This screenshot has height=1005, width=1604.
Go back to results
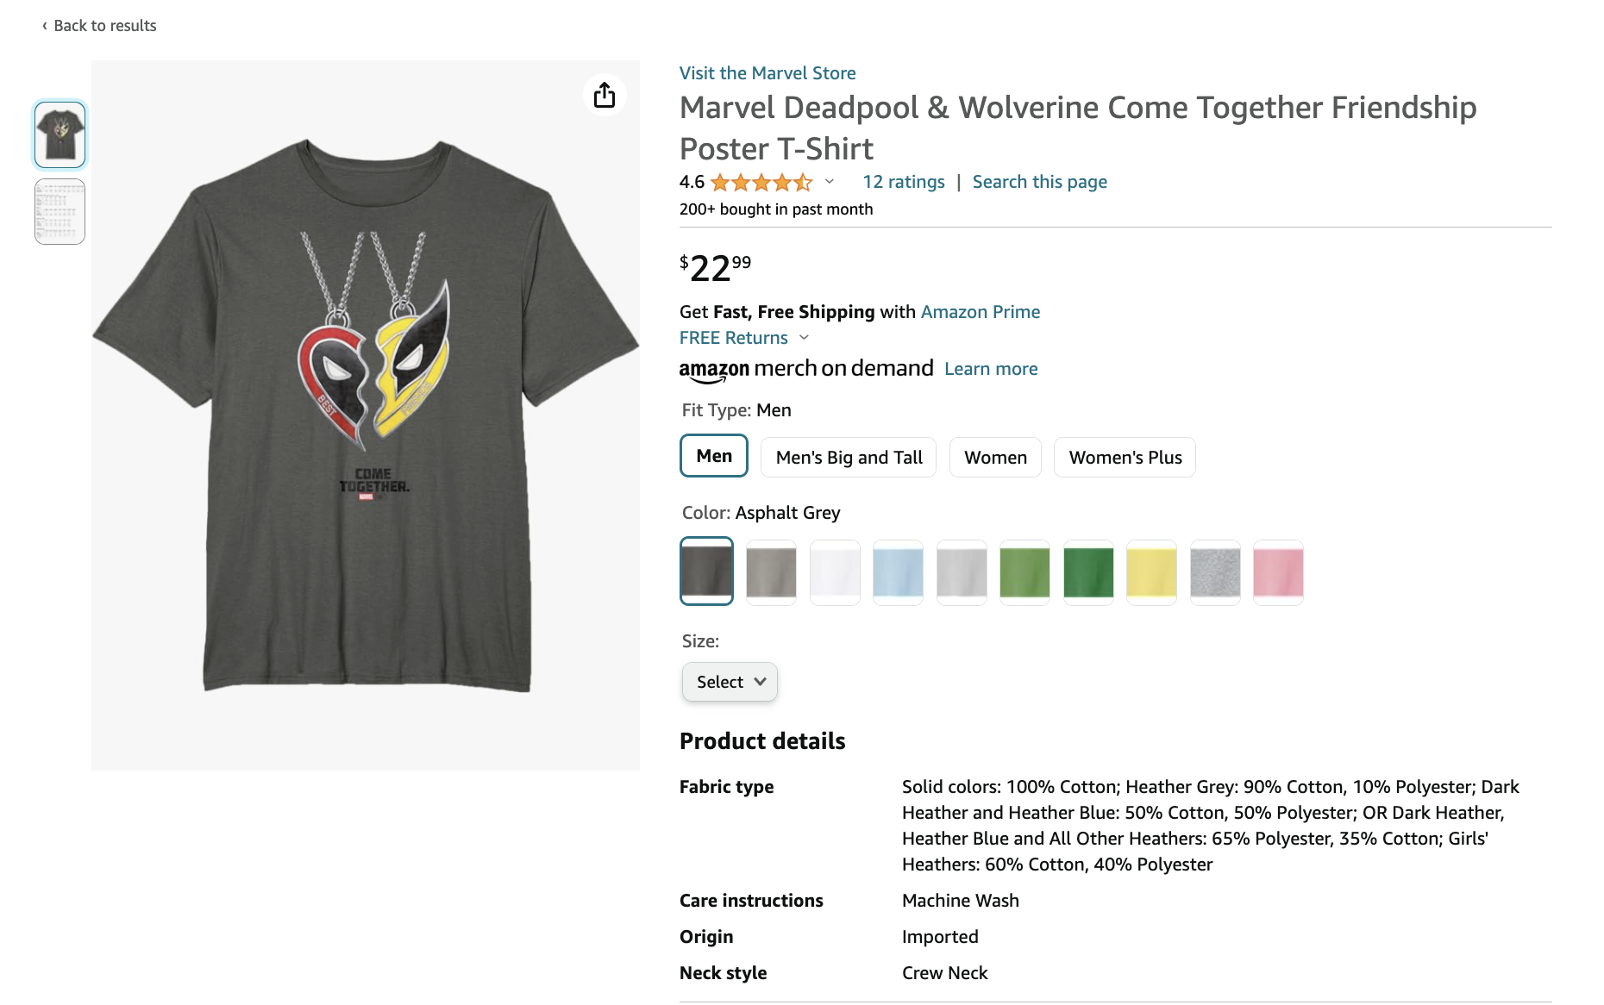point(99,26)
